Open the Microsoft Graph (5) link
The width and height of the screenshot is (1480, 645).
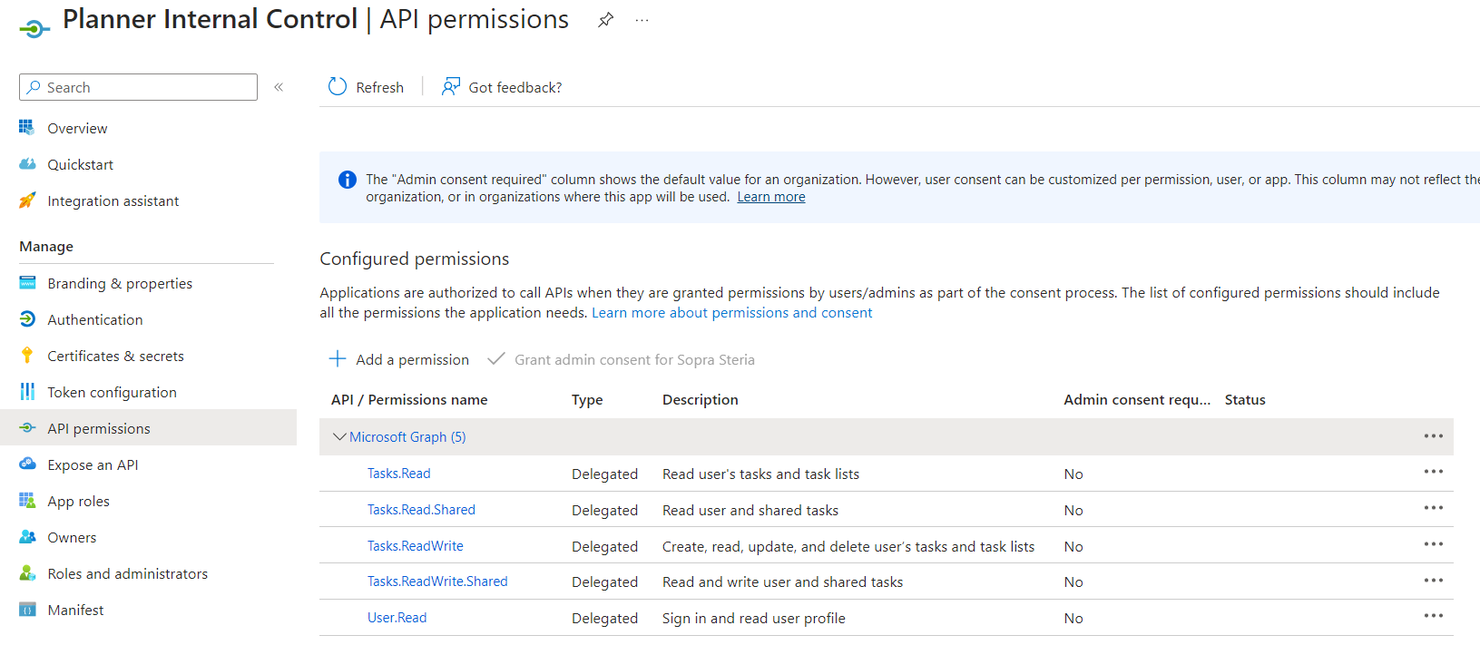[407, 436]
